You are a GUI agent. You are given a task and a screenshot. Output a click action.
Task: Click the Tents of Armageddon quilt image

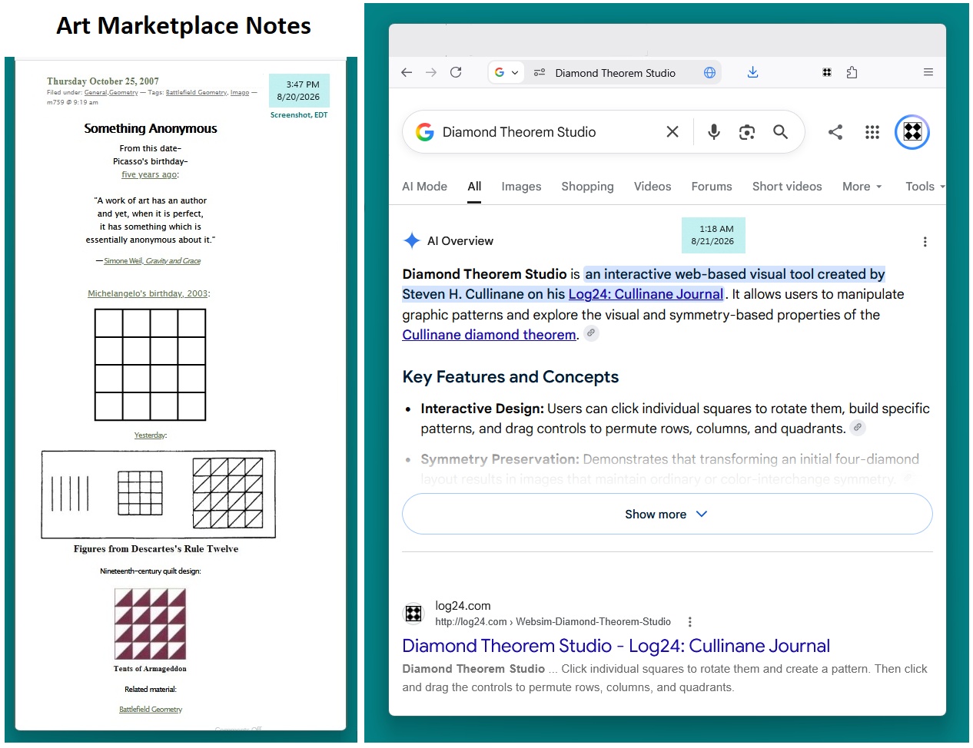tap(150, 624)
